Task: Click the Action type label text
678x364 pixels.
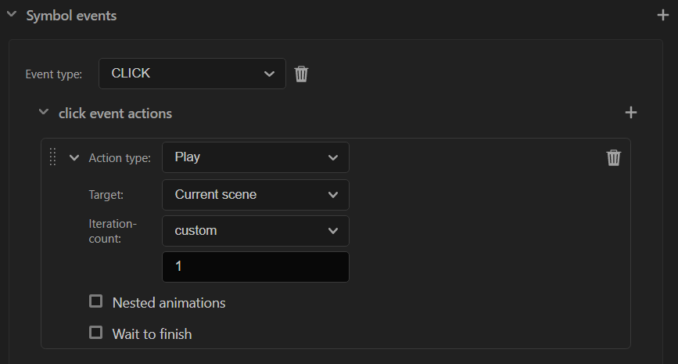Action: (x=120, y=158)
